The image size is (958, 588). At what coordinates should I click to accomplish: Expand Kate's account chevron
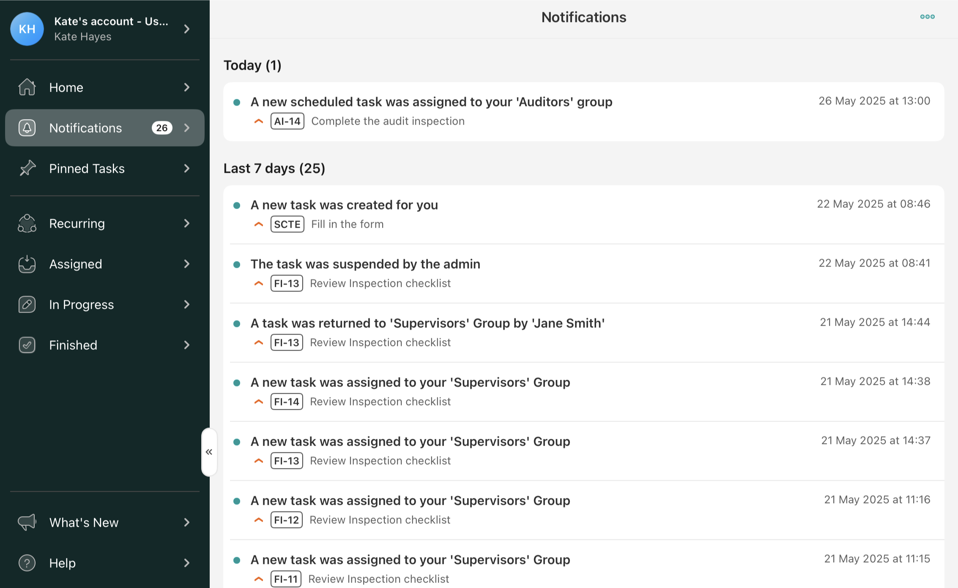point(187,29)
